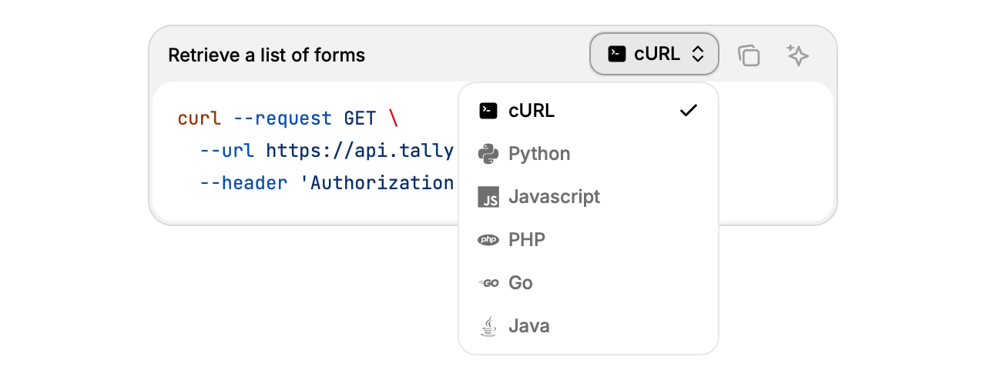Select Python from the language menu
Screen dimensions: 986x380
click(589, 154)
